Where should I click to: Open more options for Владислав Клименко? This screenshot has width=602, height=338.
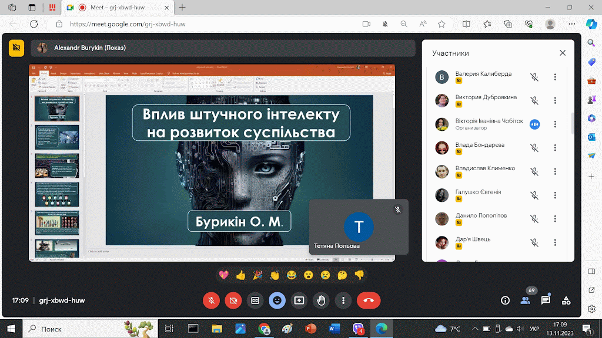click(555, 171)
